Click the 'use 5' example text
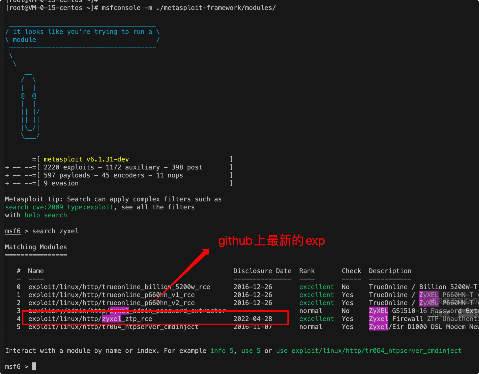This screenshot has width=479, height=374. [x=251, y=351]
